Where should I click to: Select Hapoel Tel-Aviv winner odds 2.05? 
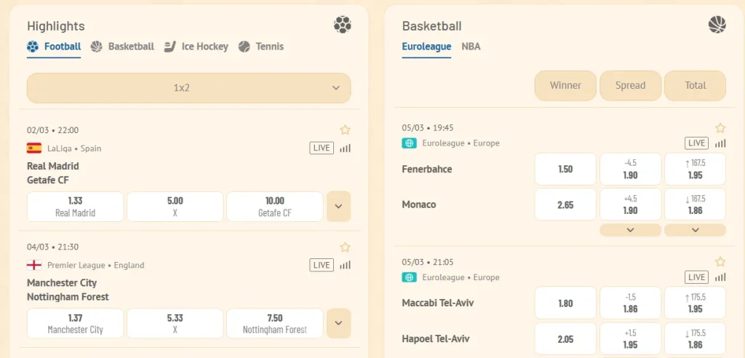[x=565, y=338]
